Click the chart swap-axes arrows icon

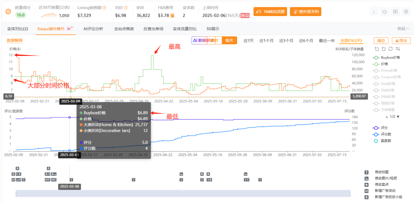(x=398, y=49)
